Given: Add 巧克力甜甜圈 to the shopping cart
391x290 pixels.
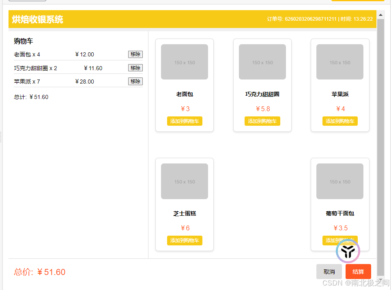Looking at the screenshot, I should (x=262, y=121).
